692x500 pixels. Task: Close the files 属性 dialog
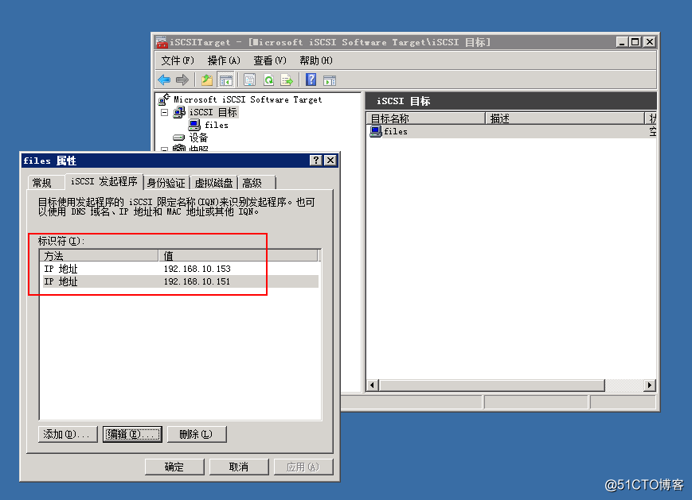point(330,161)
